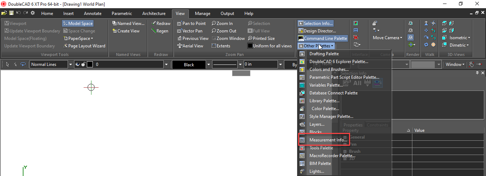Screen dimensions: 486x176
Task: Click the Black pen color swatch
Action: coord(189,64)
